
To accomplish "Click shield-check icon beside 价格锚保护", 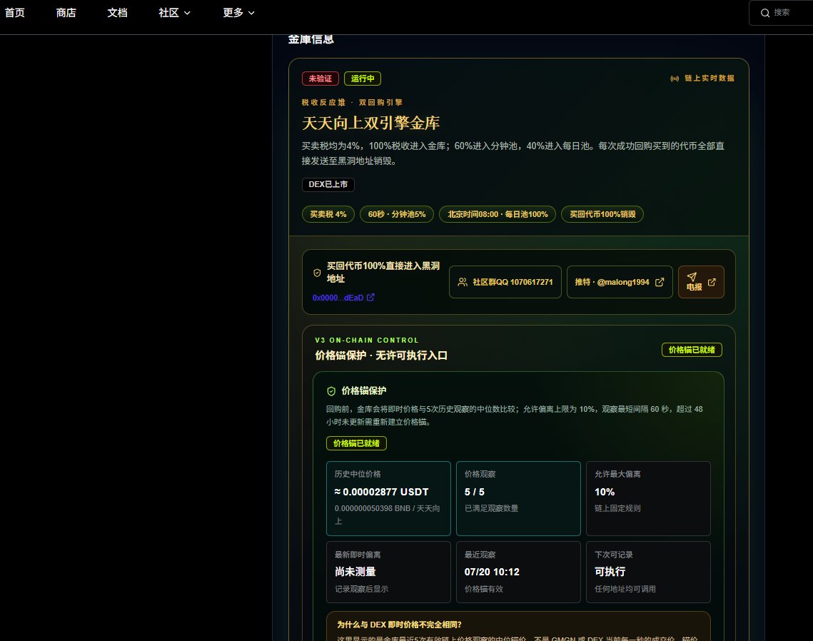I will [331, 391].
